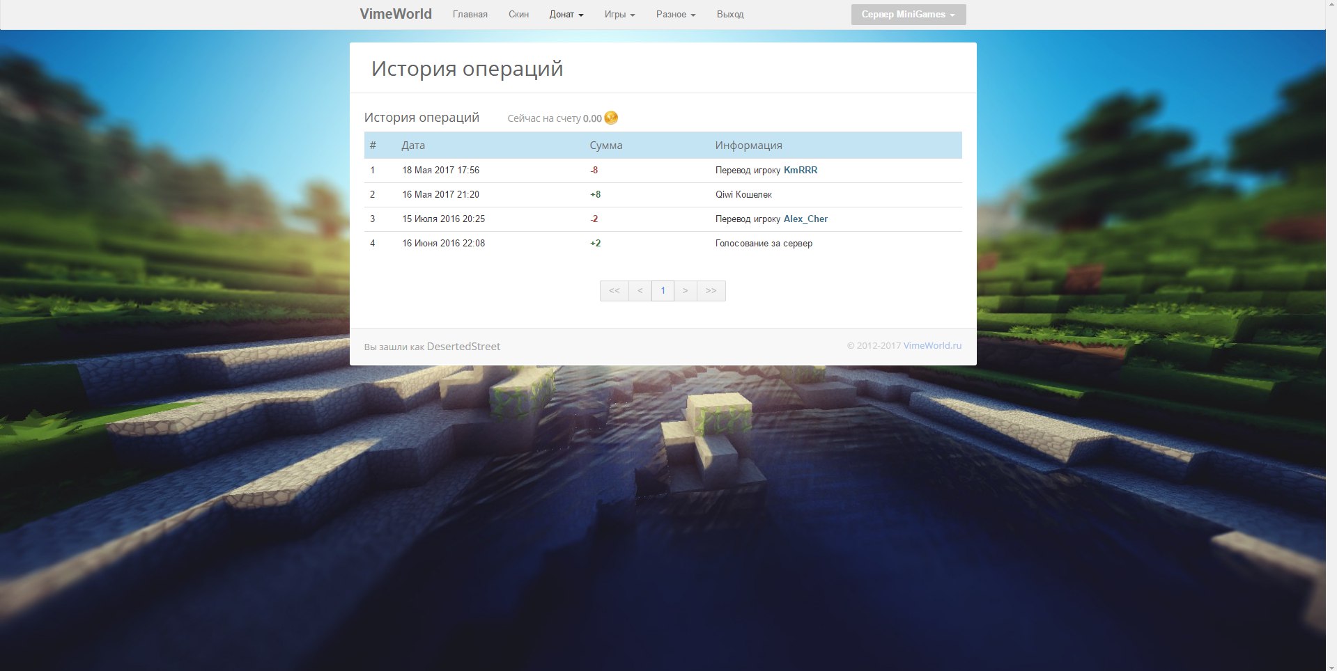The width and height of the screenshot is (1337, 671).
Task: Click the page scrollbar on the right edge
Action: (x=1331, y=335)
